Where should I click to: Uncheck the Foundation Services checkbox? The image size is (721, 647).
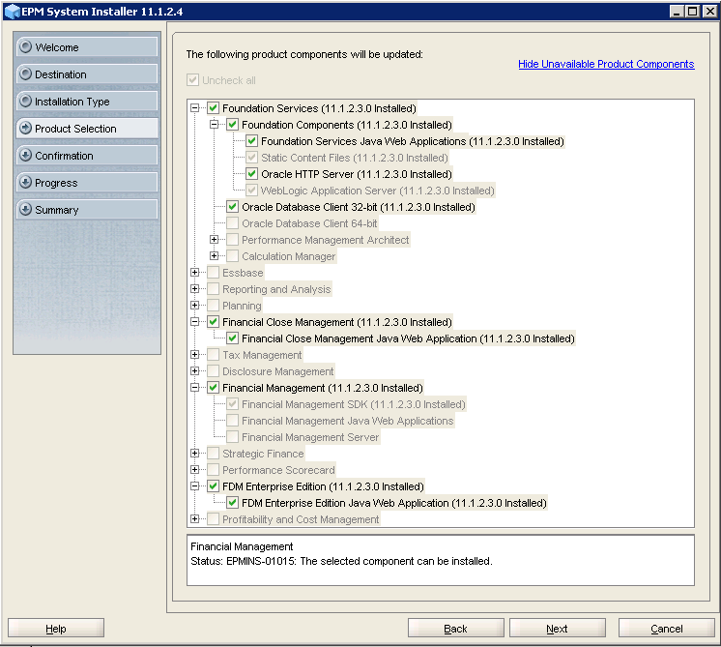point(213,108)
